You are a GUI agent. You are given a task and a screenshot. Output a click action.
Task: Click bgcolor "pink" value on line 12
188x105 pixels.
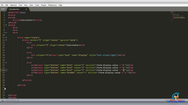[x=73, y=40]
